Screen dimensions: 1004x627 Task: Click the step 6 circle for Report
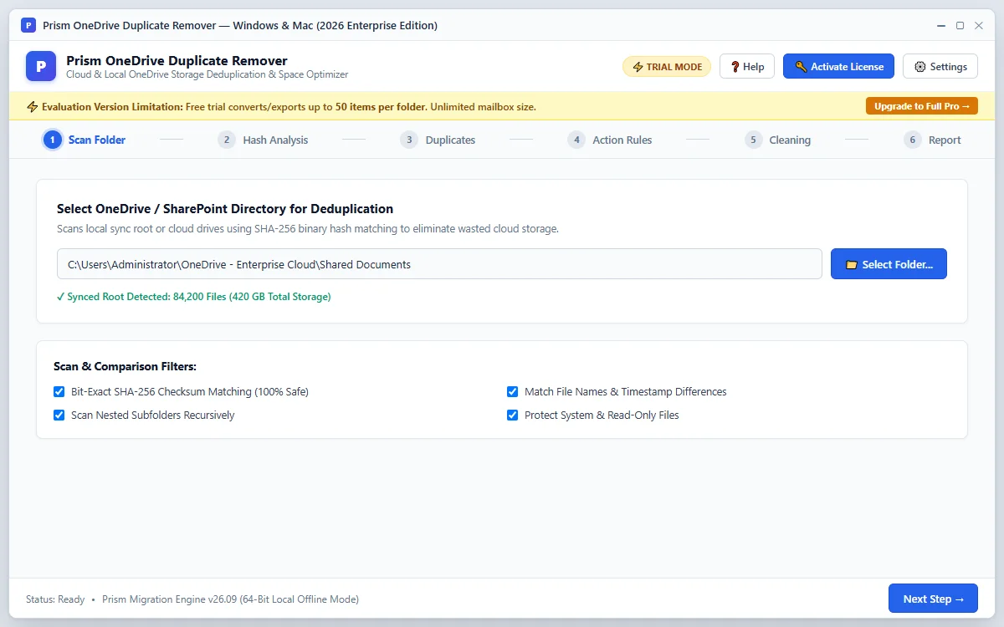click(913, 140)
